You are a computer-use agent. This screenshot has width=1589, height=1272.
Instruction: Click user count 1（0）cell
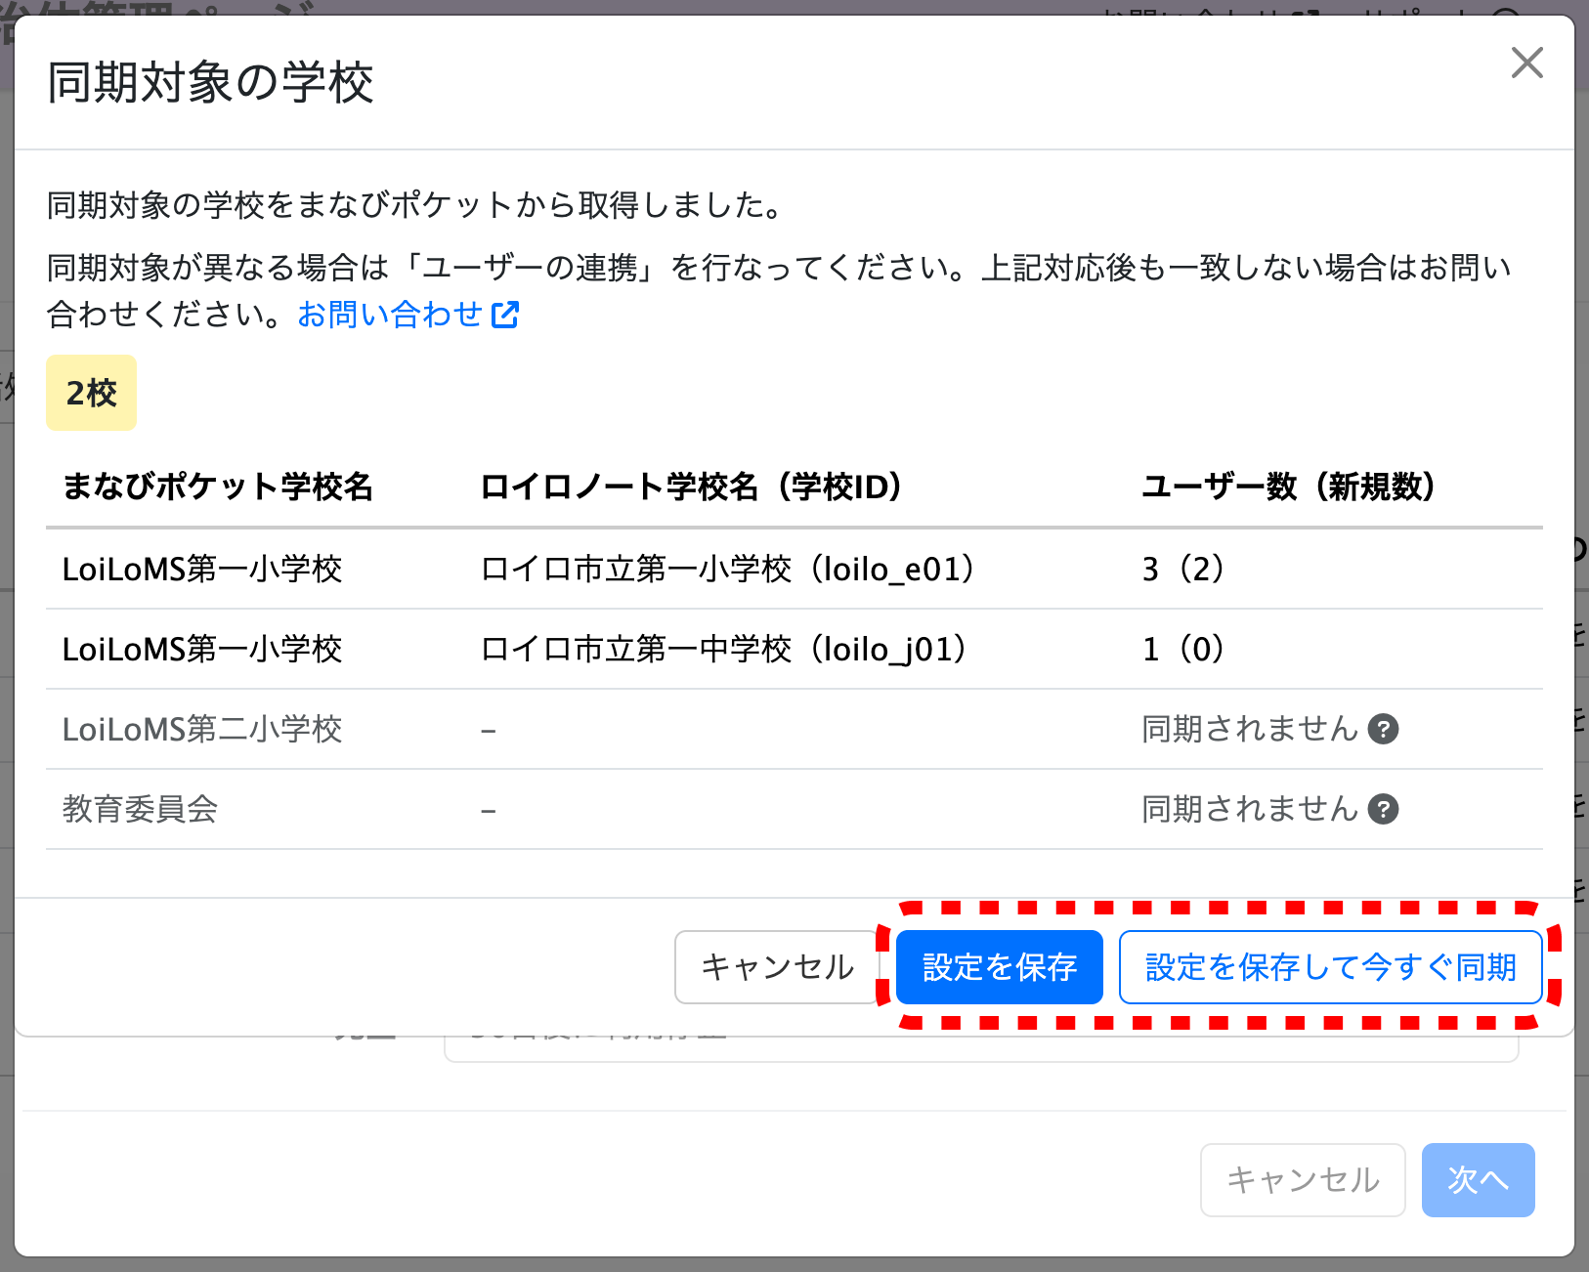[1183, 649]
